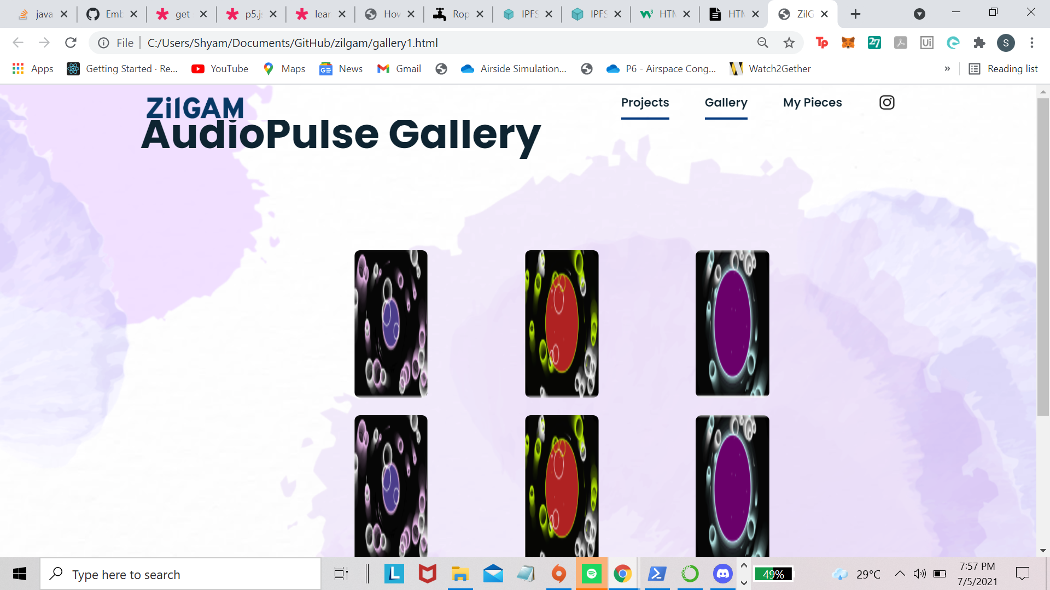Open Spotify from the taskbar
The width and height of the screenshot is (1050, 590).
[x=591, y=574]
